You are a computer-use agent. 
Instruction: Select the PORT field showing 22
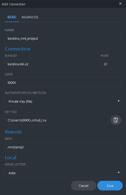click(x=111, y=64)
